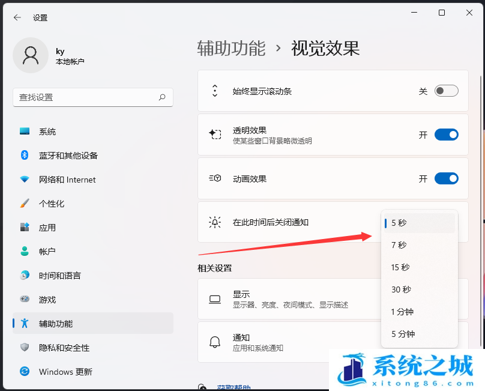Click the search magnifier icon
The width and height of the screenshot is (485, 391).
[162, 97]
